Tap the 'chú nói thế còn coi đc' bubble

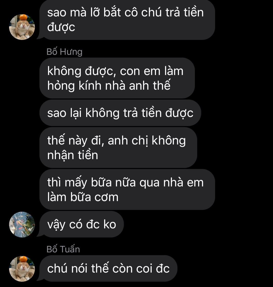(108, 269)
